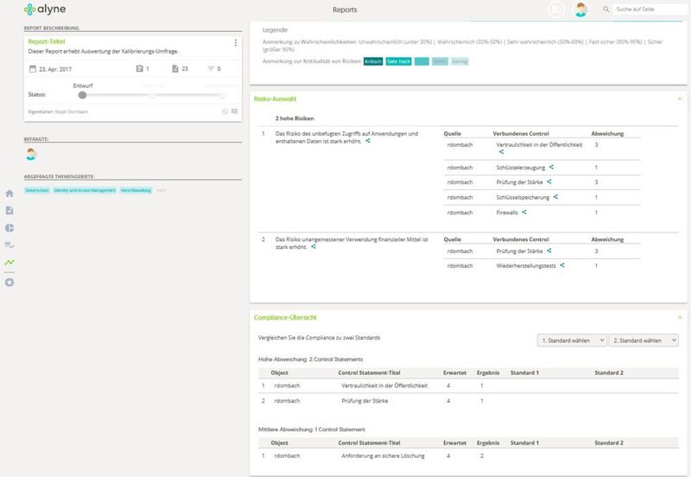The height and width of the screenshot is (477, 691).
Task: Click the Sehr hoch criticality swatch
Action: (x=398, y=61)
